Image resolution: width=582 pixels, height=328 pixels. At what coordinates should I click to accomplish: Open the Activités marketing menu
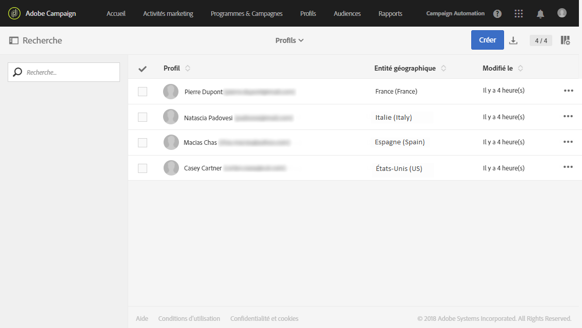(168, 14)
